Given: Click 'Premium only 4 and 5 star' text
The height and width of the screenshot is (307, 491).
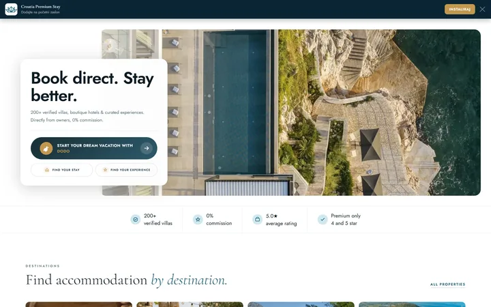Looking at the screenshot, I should click(x=346, y=220).
